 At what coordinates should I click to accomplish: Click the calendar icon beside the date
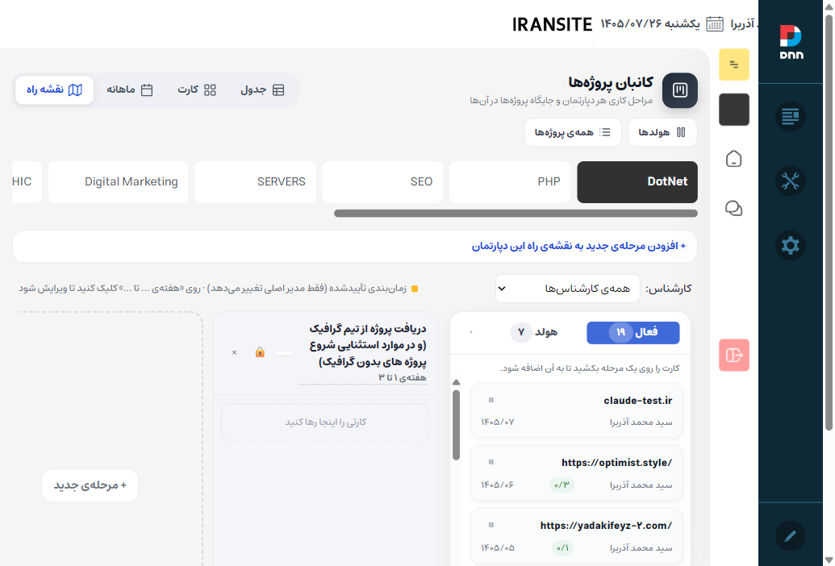pyautogui.click(x=715, y=24)
